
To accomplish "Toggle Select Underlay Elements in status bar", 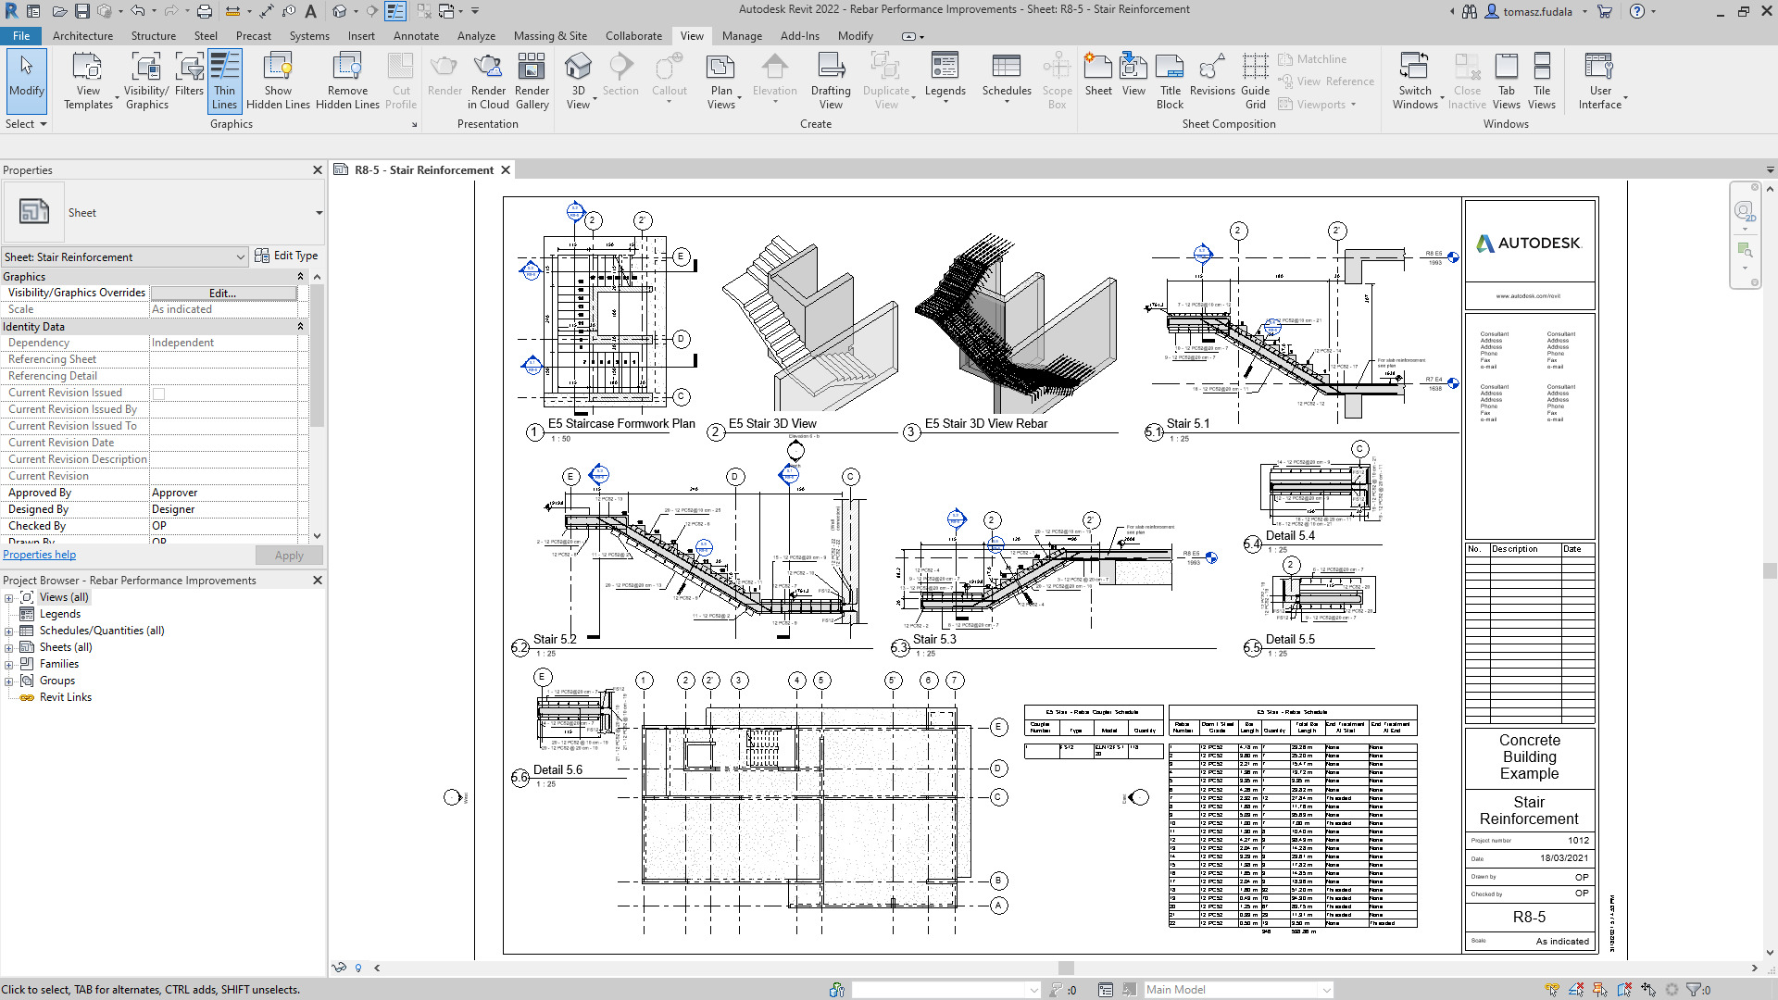I will coord(1576,990).
